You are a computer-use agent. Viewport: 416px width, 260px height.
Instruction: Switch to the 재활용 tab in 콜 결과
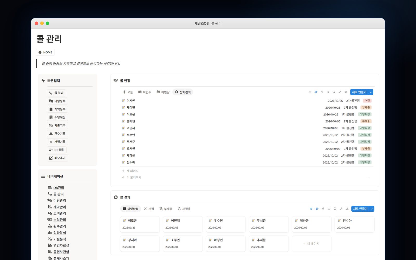pyautogui.click(x=184, y=209)
